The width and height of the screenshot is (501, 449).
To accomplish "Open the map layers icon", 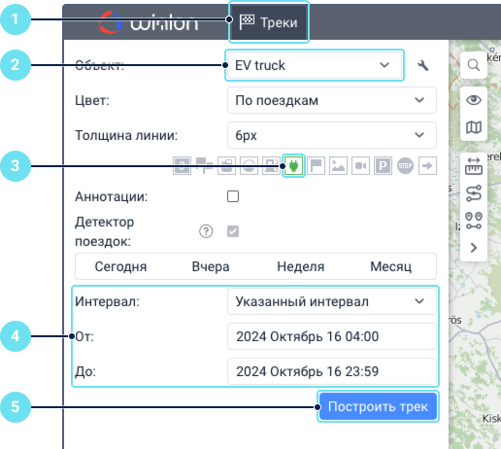I will 474,127.
